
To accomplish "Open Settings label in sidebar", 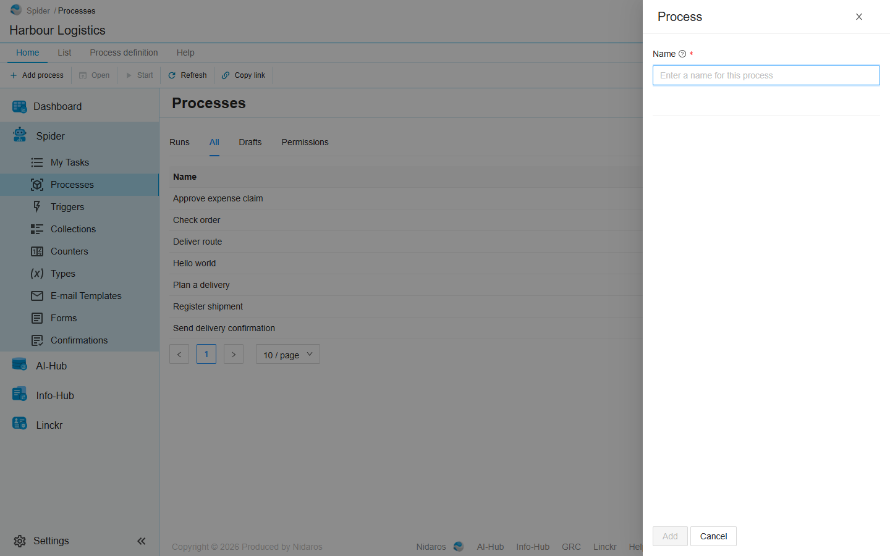I will pyautogui.click(x=51, y=541).
